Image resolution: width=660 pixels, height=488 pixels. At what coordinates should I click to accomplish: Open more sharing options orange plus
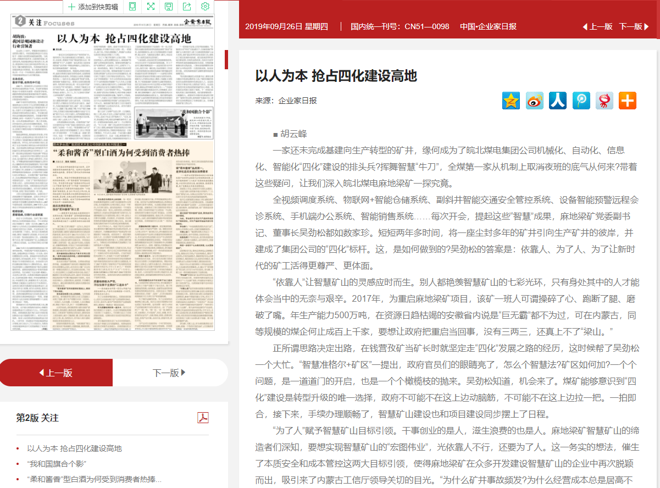coord(627,101)
